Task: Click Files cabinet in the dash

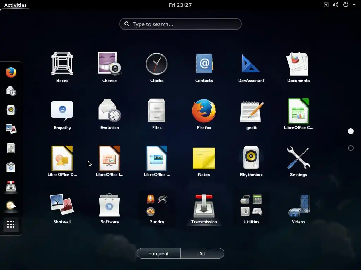Action: (11, 148)
